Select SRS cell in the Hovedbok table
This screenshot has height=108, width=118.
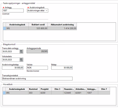click(x=17, y=93)
